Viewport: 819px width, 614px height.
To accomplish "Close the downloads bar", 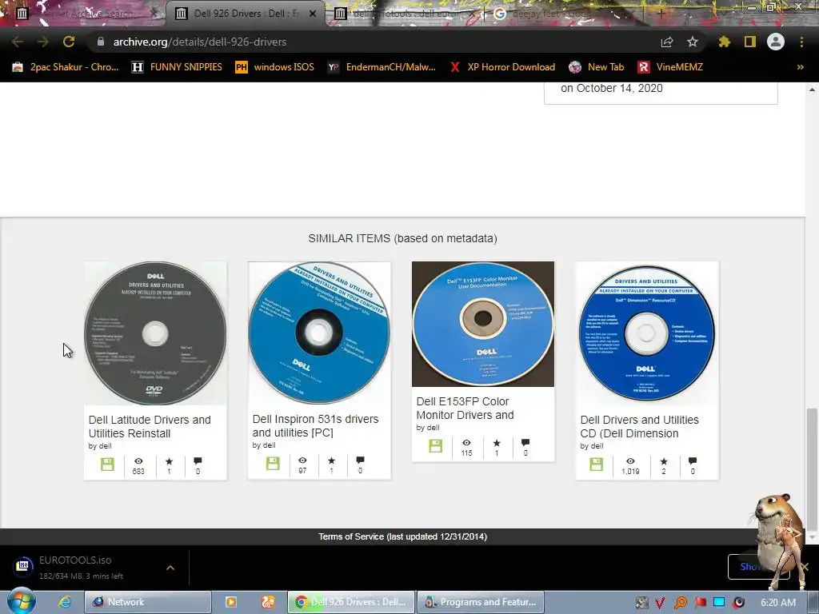I will (805, 567).
